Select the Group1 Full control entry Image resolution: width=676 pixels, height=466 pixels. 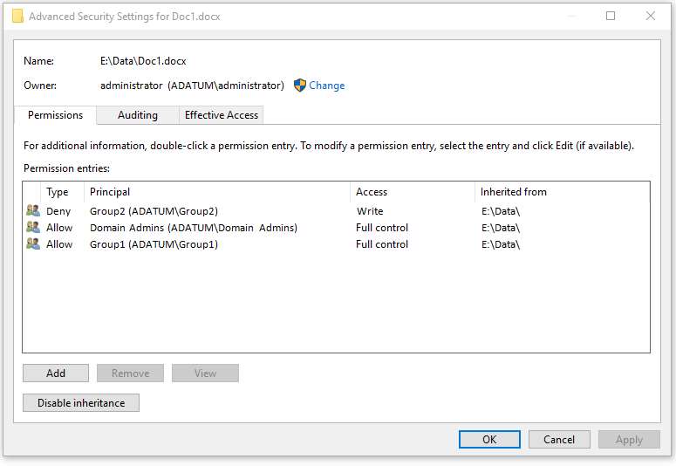[x=336, y=244]
